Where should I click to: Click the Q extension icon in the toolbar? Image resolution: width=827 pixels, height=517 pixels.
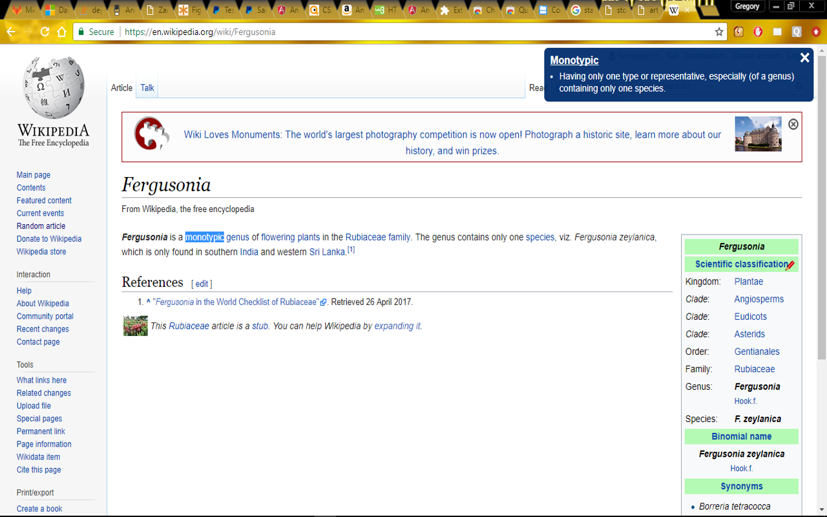(x=797, y=32)
